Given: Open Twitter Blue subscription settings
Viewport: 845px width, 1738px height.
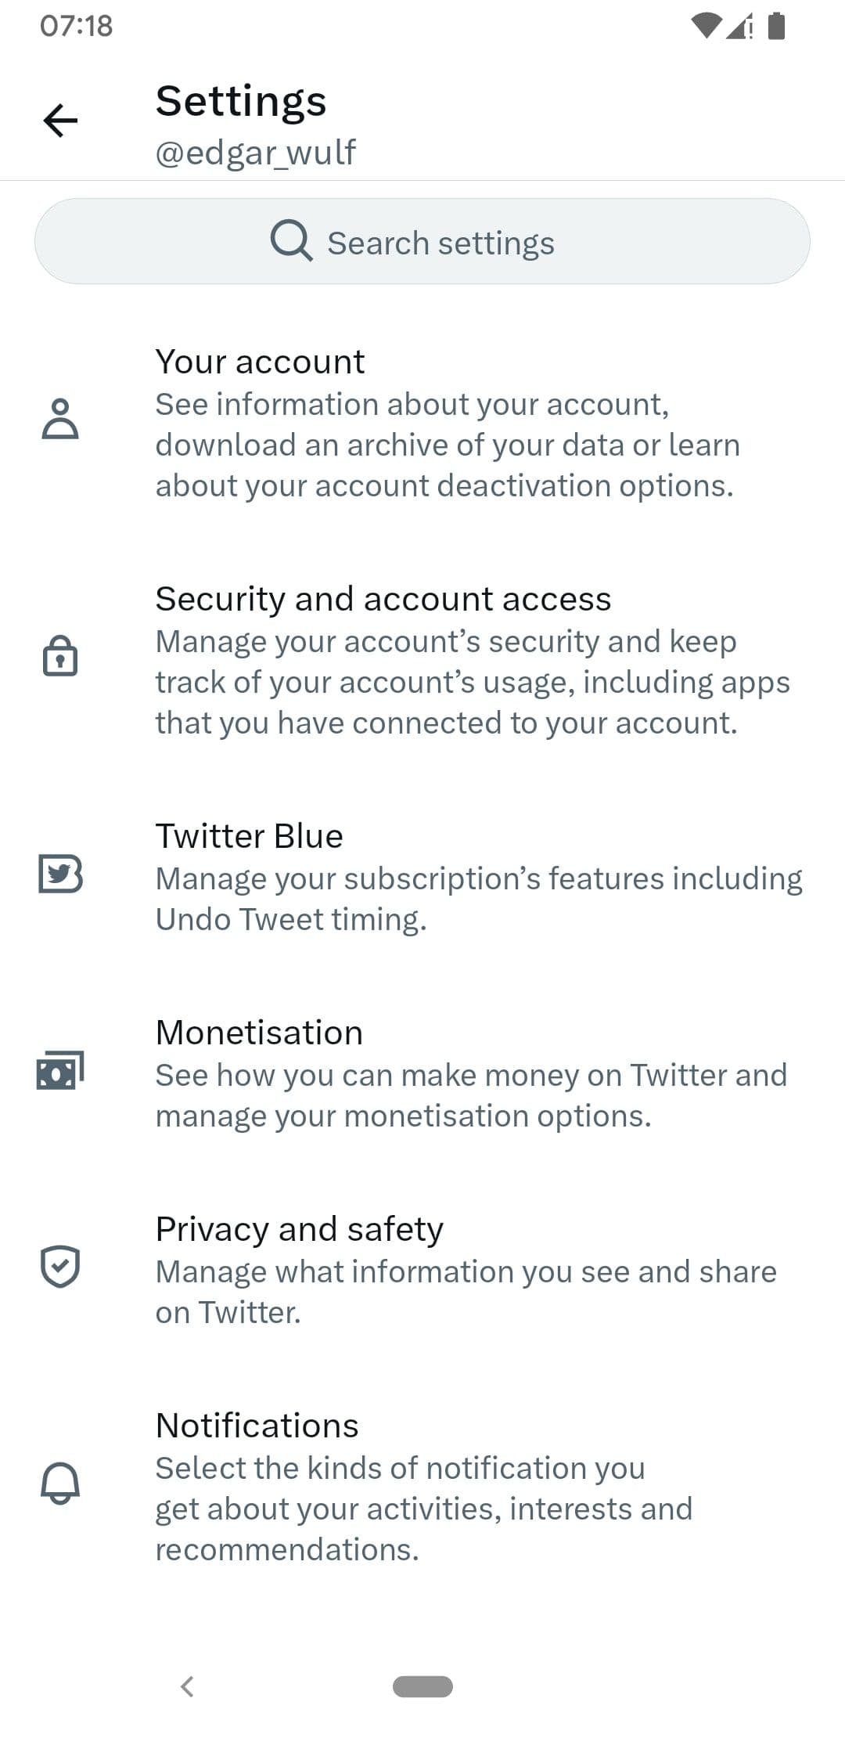Looking at the screenshot, I should (x=422, y=877).
